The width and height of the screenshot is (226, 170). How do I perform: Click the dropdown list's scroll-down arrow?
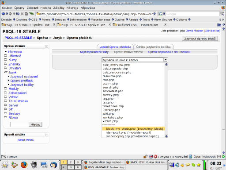pyautogui.click(x=166, y=136)
